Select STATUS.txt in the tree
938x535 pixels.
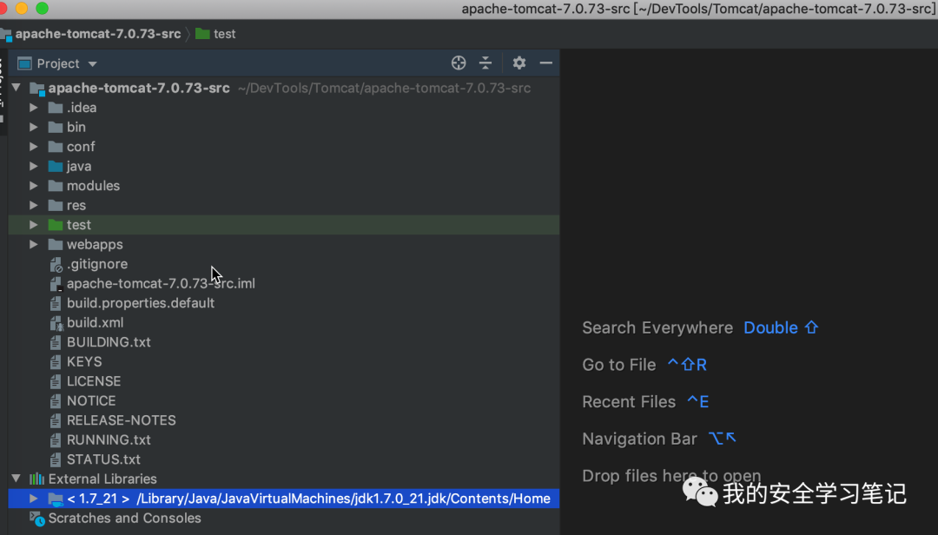coord(103,459)
